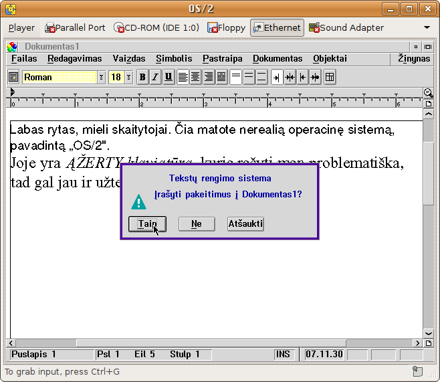Viewport: 440px width, 382px height.
Task: Apply centered paragraph alignment
Action: [195, 77]
